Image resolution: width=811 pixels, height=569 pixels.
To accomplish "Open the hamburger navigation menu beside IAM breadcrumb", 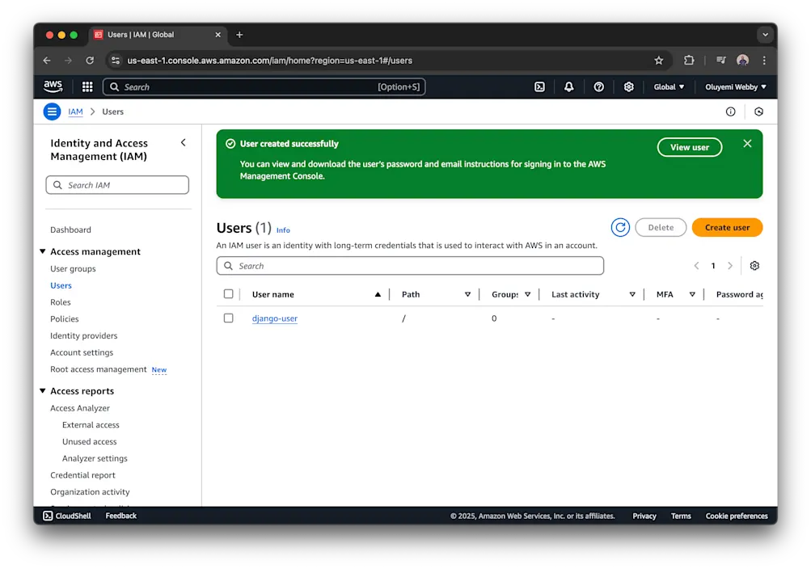I will point(51,112).
